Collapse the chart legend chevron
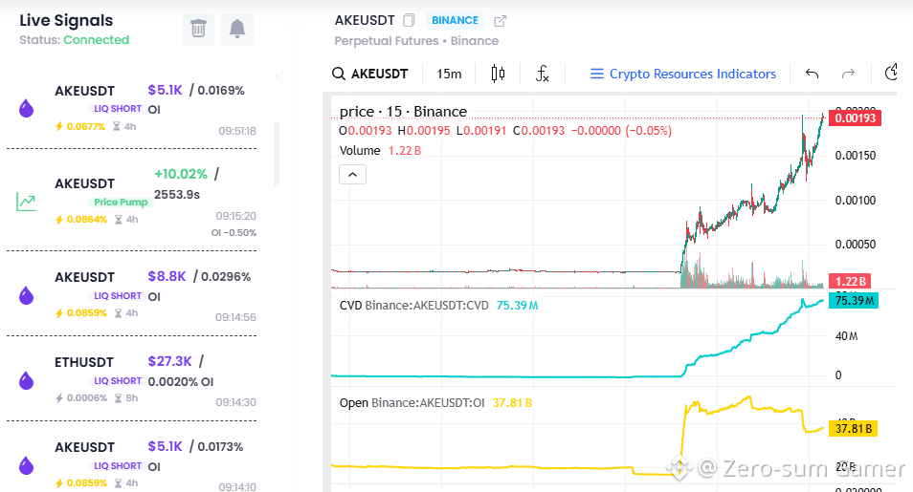913x492 pixels. pyautogui.click(x=352, y=175)
